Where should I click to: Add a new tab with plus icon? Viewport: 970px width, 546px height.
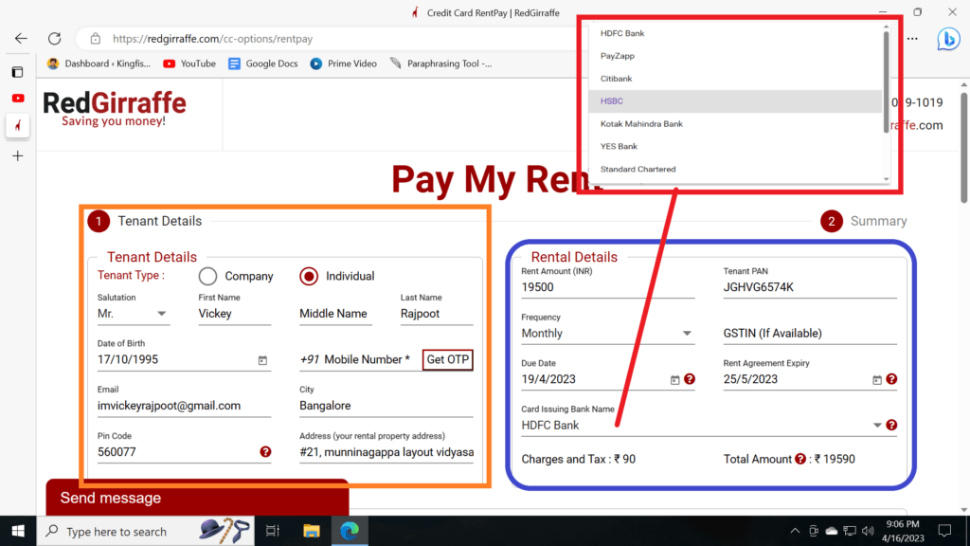coord(18,156)
